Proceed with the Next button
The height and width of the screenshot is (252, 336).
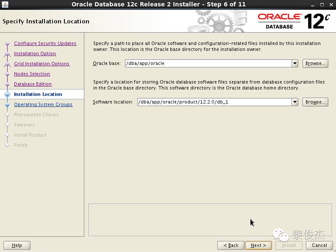click(x=258, y=245)
